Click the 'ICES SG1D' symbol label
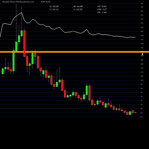The image size is (149, 149). 46,2
